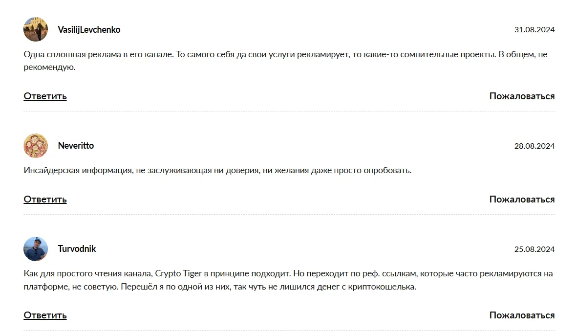Screen dimensions: 577x336
Task: Select the 28.08.2024 comment date
Action: point(534,146)
